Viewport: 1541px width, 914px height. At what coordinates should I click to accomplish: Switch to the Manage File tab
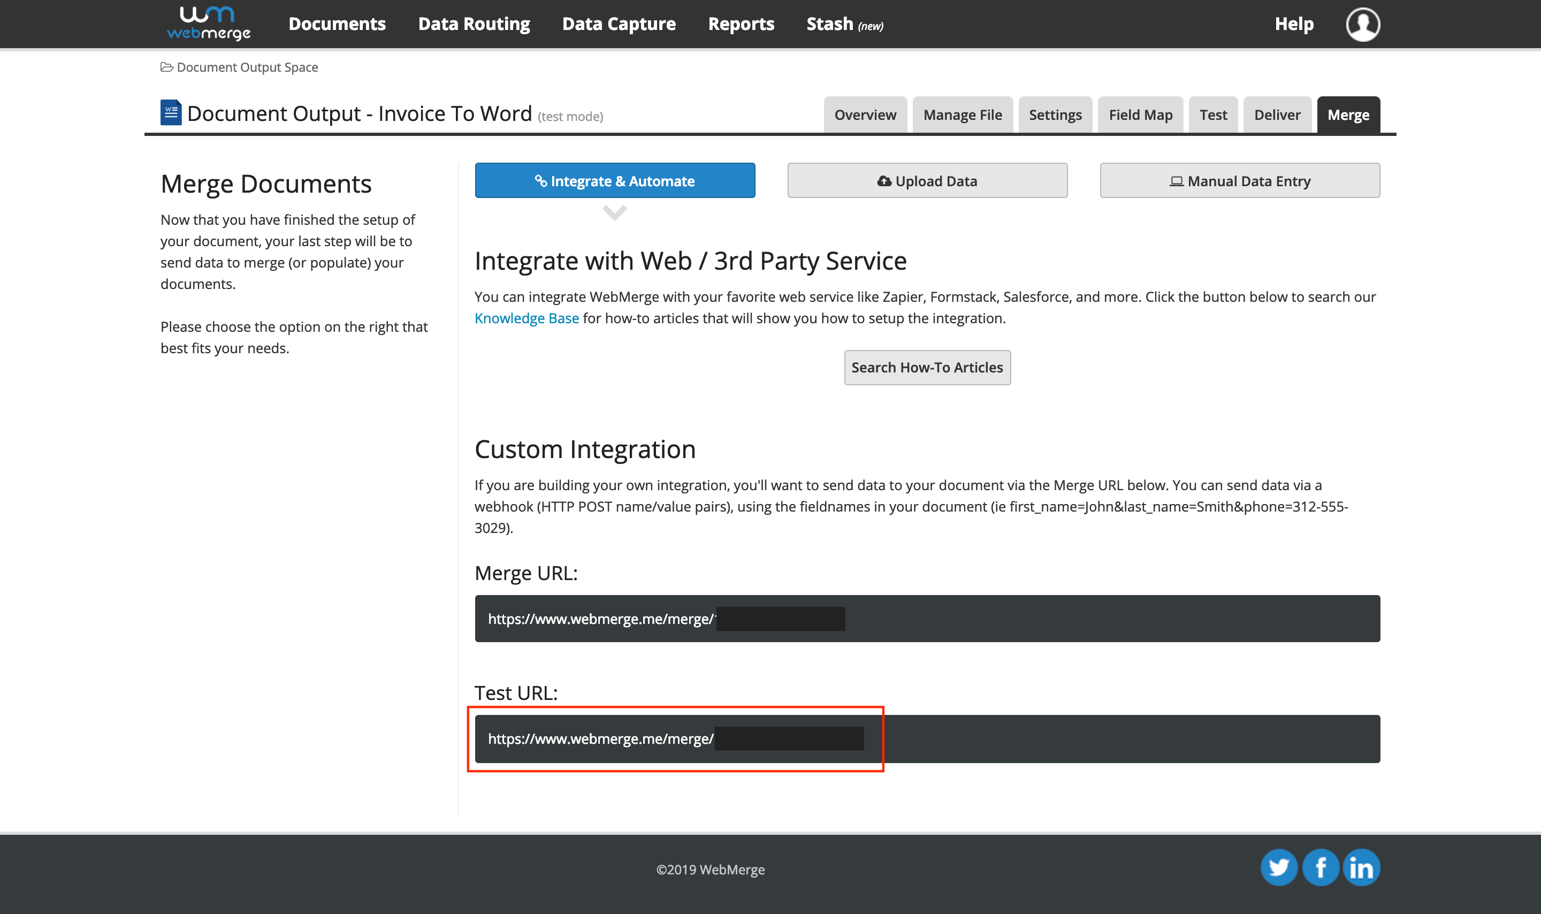tap(962, 115)
